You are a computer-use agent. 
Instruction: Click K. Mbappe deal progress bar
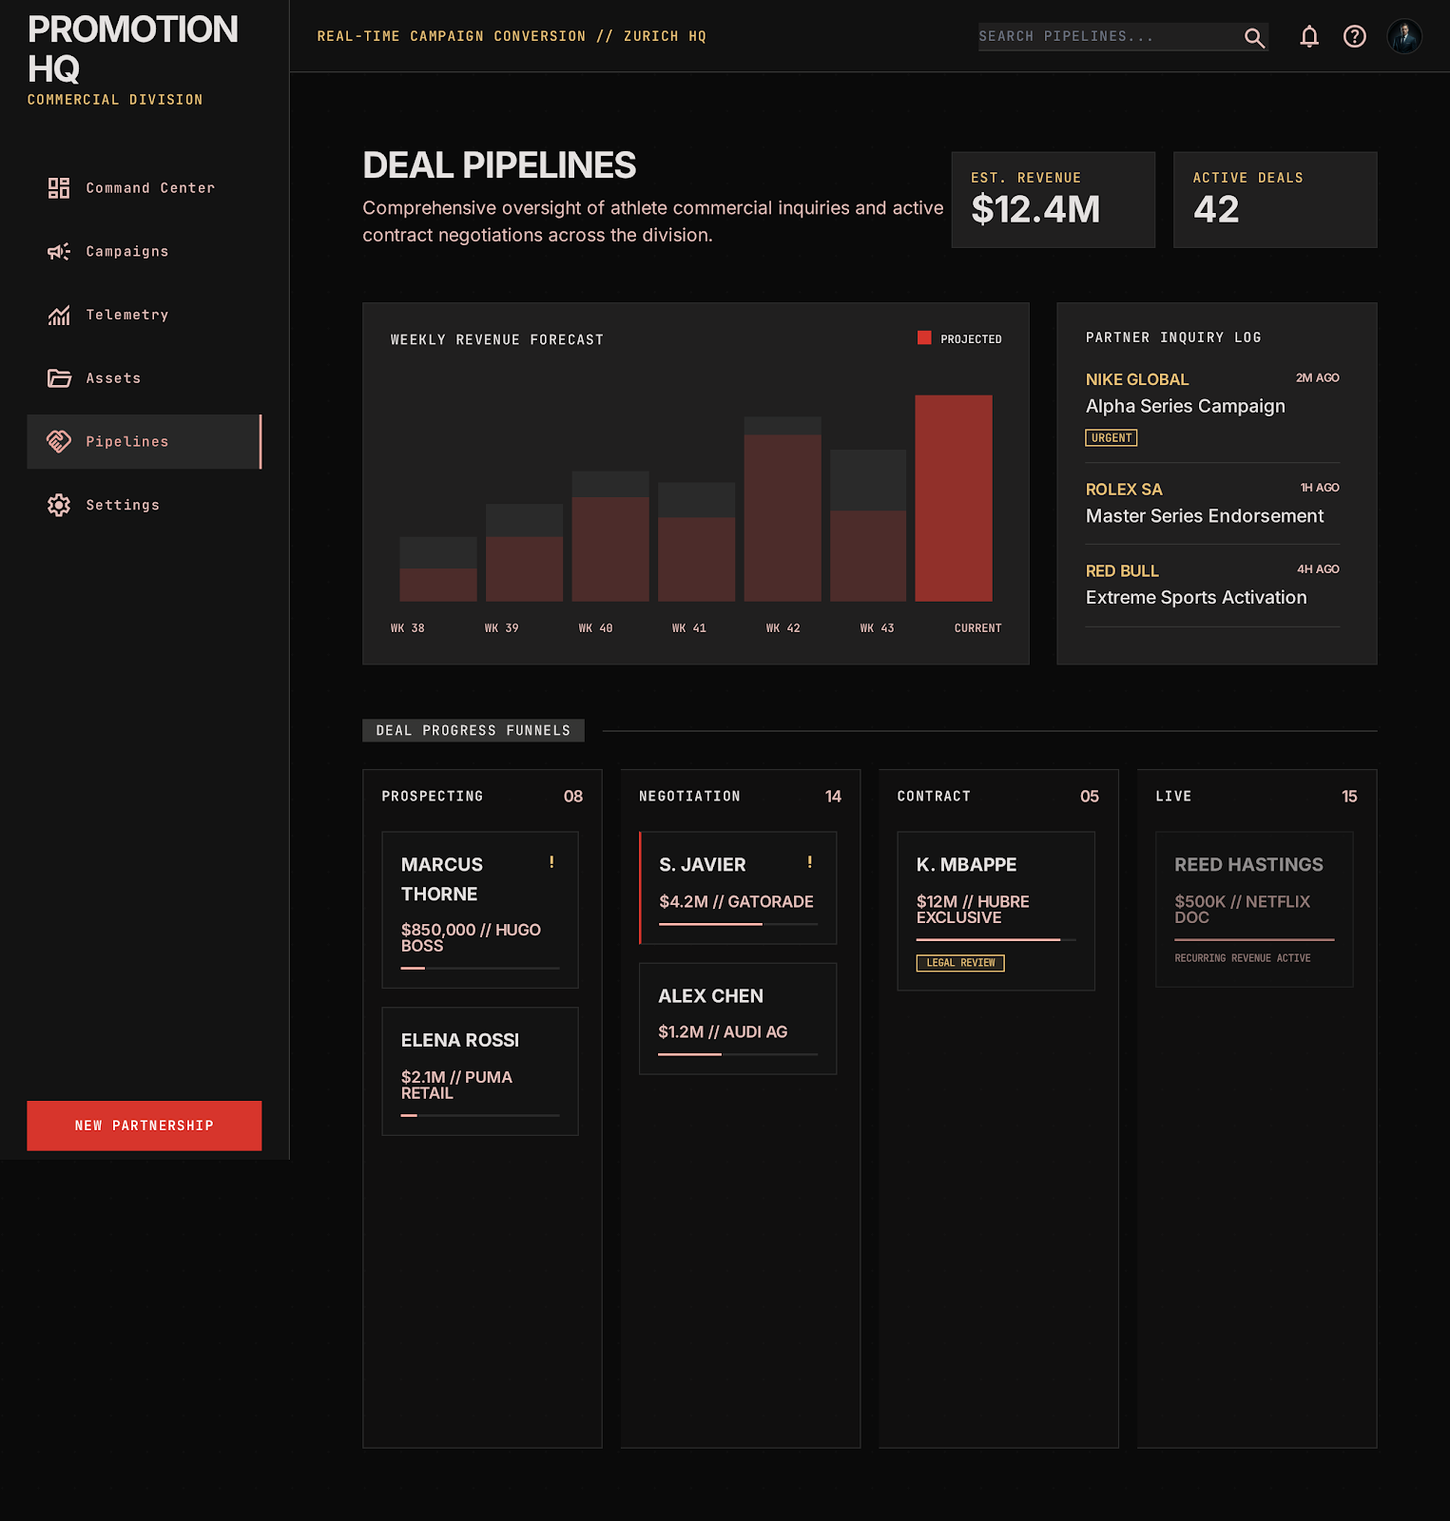click(996, 939)
